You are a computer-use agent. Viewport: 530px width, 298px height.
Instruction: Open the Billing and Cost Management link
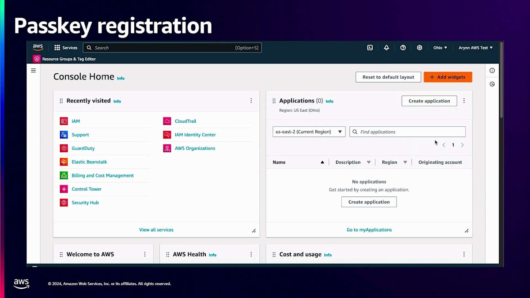click(102, 175)
